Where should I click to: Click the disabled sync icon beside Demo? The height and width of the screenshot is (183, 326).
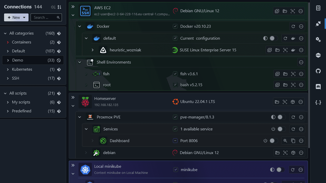click(59, 60)
